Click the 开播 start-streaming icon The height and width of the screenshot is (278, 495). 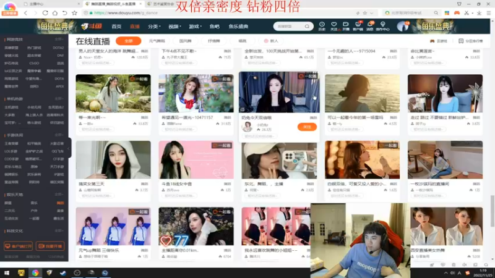point(346,26)
